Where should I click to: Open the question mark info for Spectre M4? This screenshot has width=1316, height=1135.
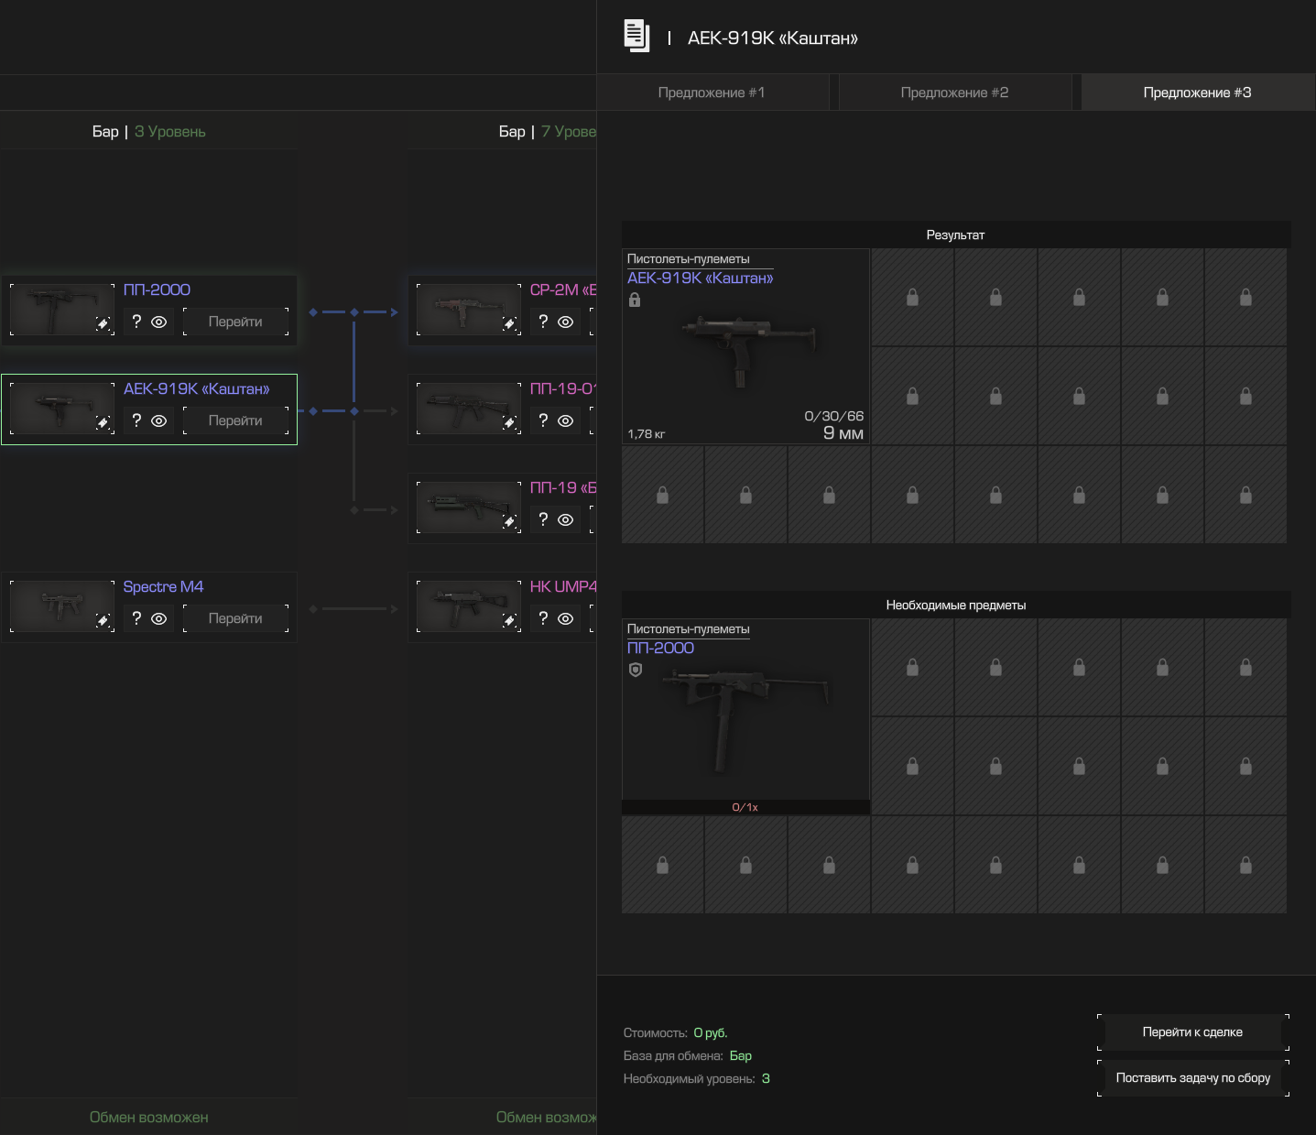pyautogui.click(x=136, y=618)
